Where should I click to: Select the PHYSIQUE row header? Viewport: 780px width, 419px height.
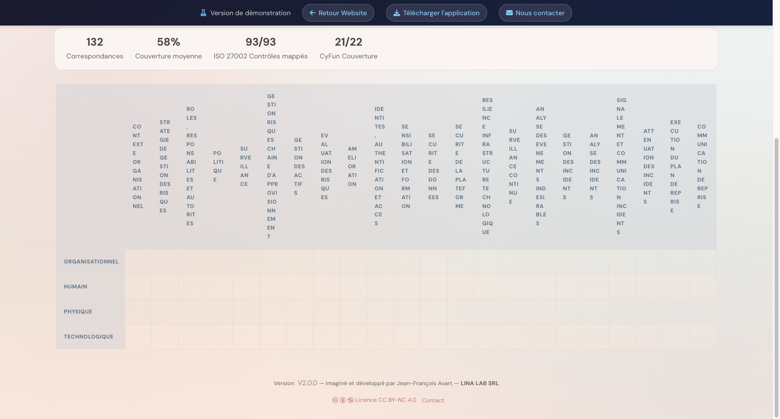78,312
